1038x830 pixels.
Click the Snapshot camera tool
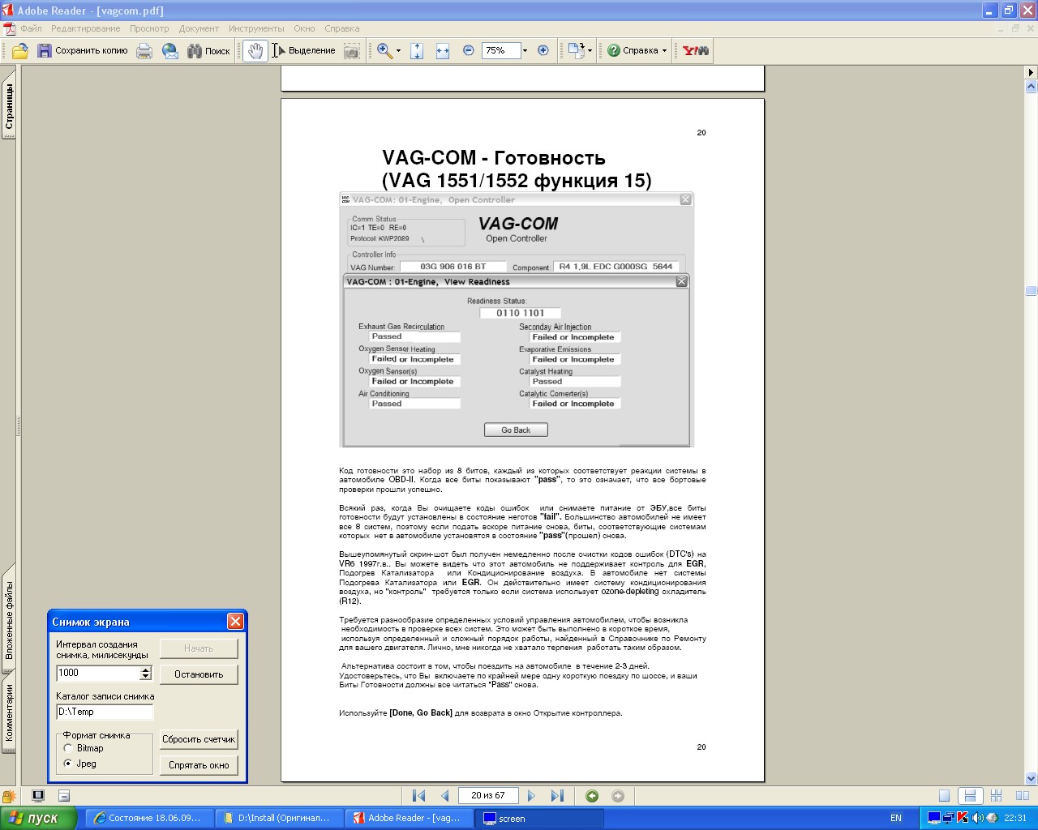[x=351, y=51]
